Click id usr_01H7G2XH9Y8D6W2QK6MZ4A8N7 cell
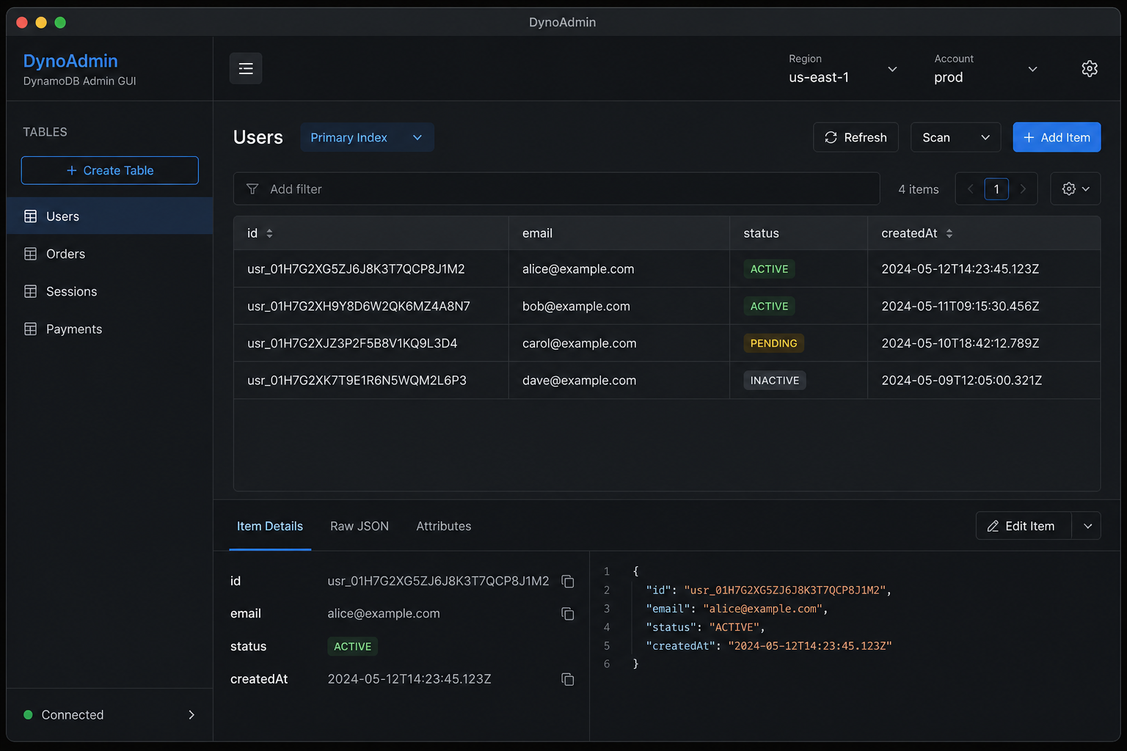The image size is (1127, 751). coord(371,307)
